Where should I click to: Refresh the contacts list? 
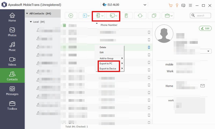(140, 15)
